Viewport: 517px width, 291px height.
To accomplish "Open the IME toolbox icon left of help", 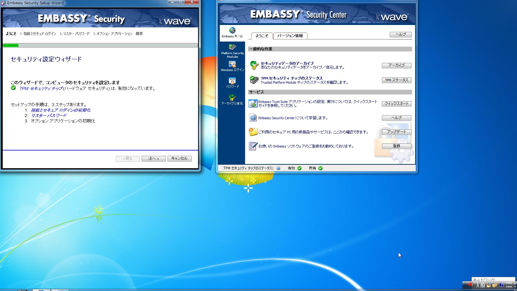I will [x=495, y=285].
